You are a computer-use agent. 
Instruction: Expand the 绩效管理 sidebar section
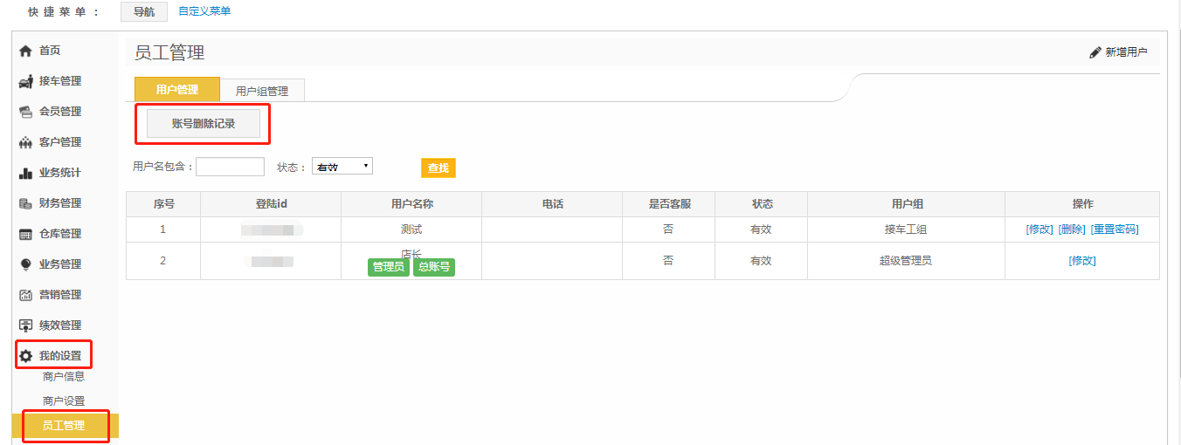(59, 325)
